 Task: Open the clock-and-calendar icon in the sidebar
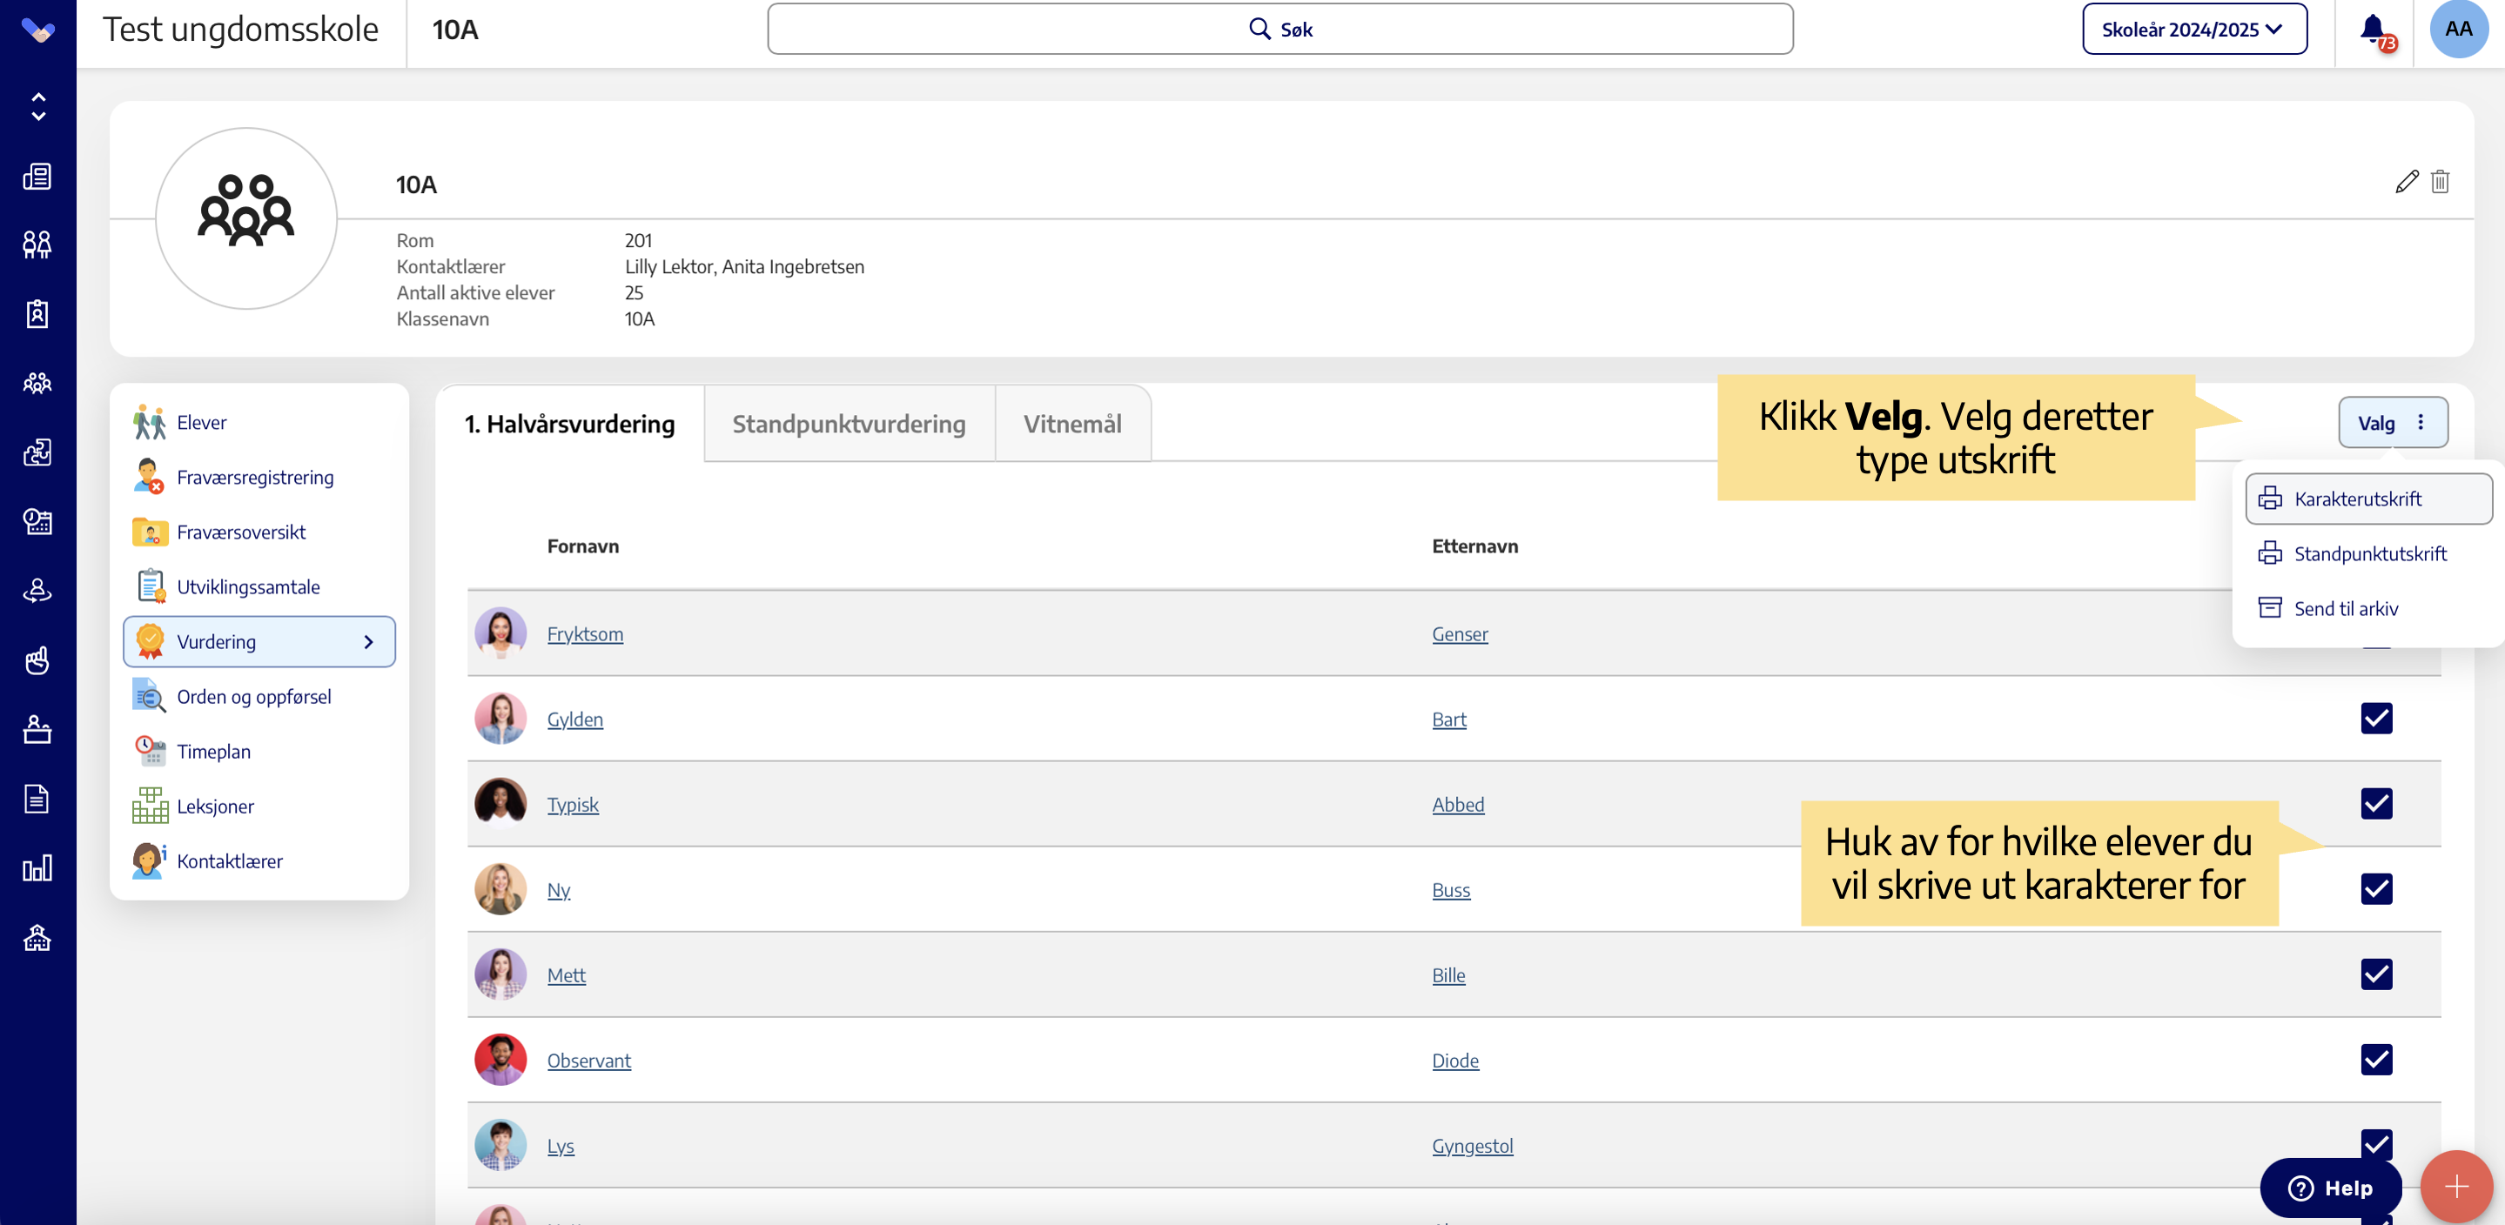pos(38,521)
